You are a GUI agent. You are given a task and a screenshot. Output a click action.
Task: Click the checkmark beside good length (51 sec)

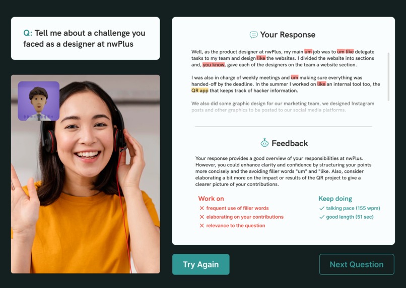tap(322, 217)
